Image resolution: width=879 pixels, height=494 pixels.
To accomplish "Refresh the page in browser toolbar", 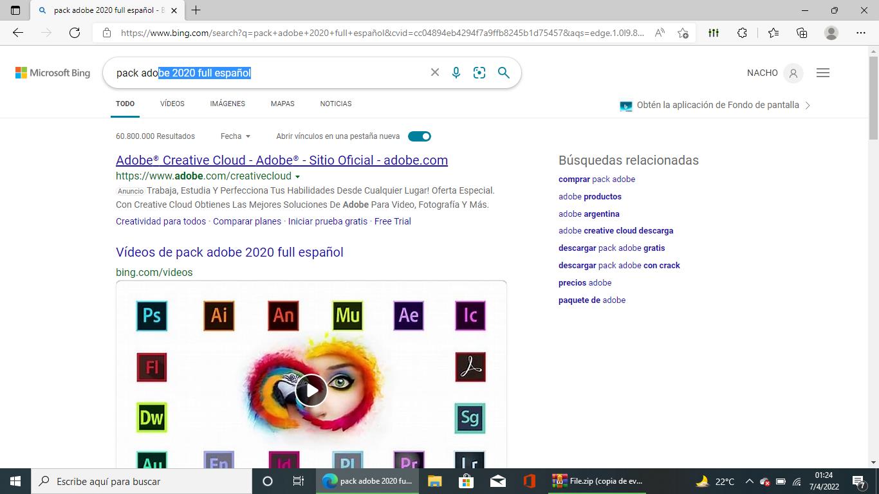I will coord(75,33).
